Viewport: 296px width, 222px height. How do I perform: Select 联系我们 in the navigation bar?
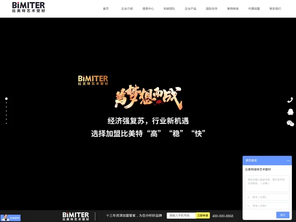pyautogui.click(x=275, y=9)
